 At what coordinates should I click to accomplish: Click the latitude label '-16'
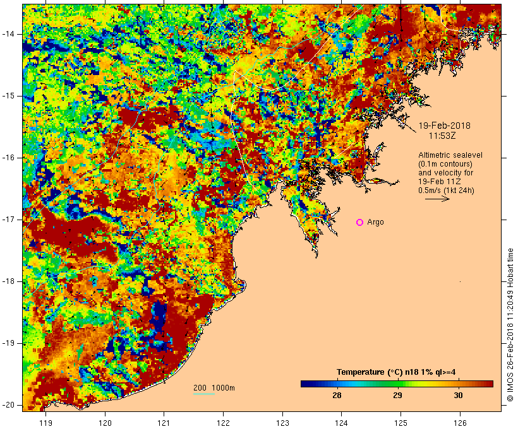8,158
